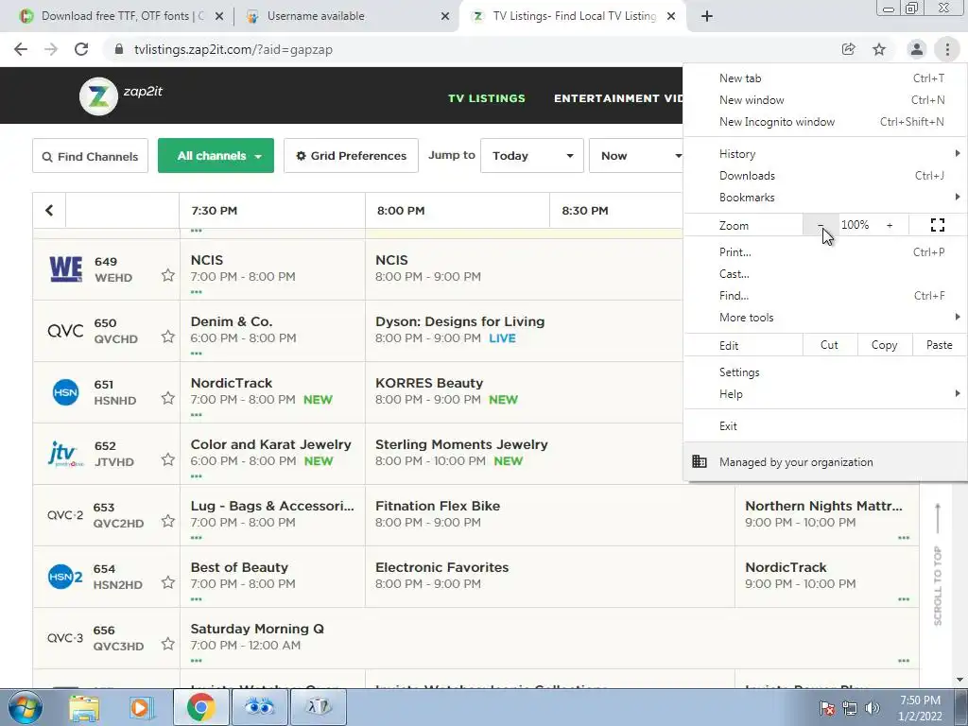Open the Windows Start button
This screenshot has height=726, width=968.
pos(25,707)
